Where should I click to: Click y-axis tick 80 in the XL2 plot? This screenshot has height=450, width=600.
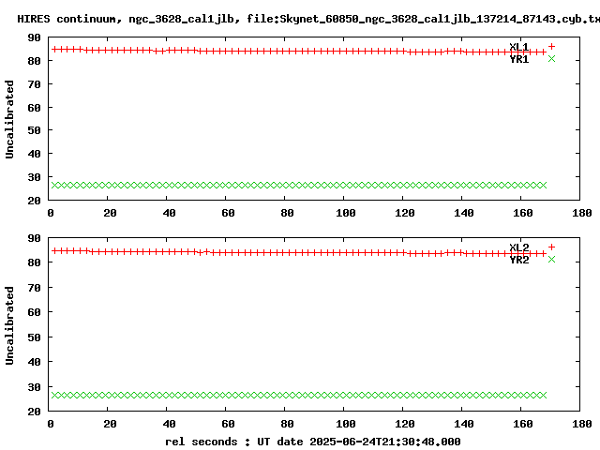click(x=34, y=262)
